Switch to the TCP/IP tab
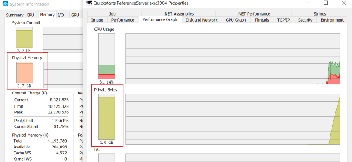This screenshot has height=162, width=352. click(283, 20)
